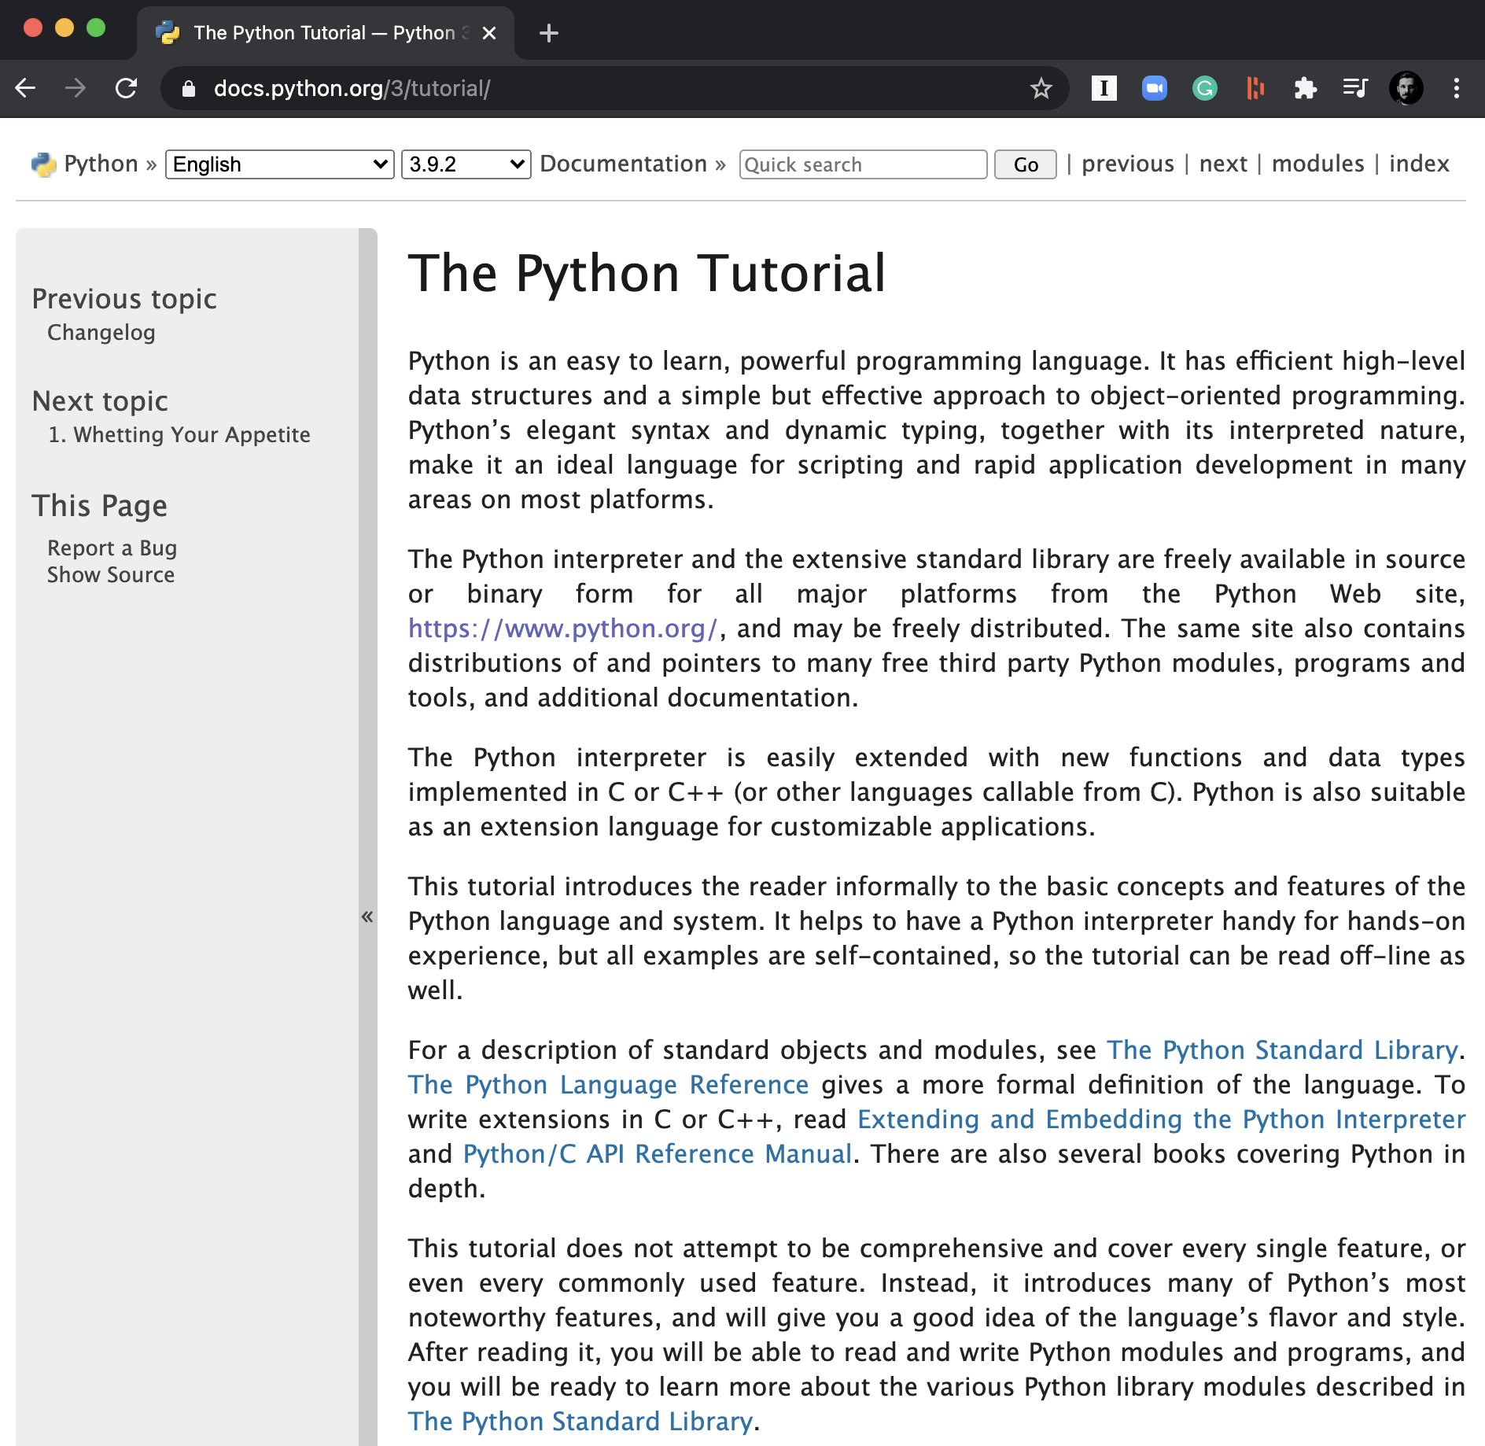Open the Extensions puzzle piece menu

pyautogui.click(x=1306, y=88)
